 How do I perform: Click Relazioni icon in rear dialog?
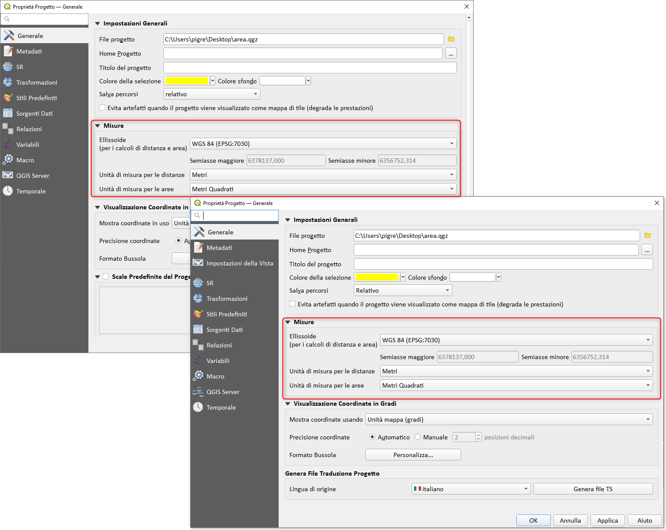click(x=8, y=129)
